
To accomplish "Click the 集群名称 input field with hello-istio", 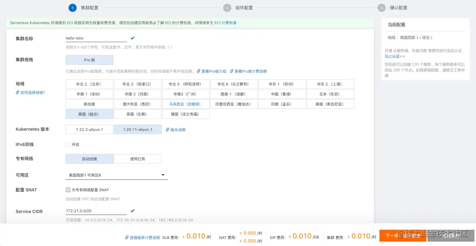I will (x=96, y=38).
